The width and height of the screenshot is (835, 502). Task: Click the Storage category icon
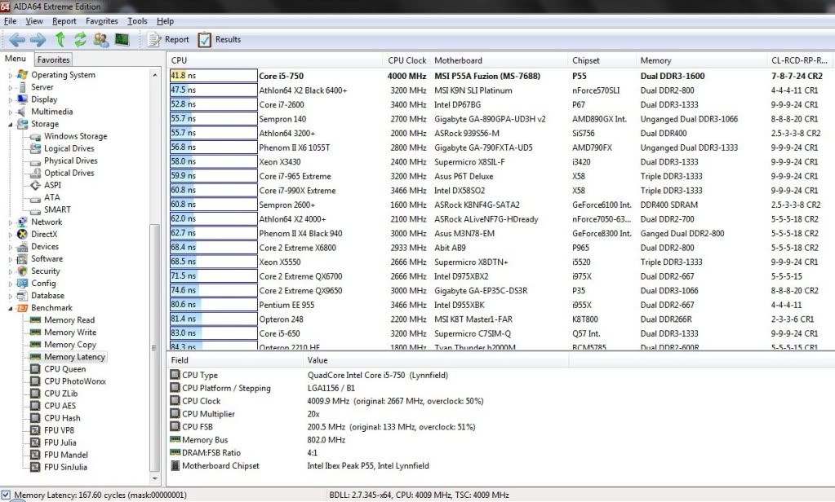(22, 124)
